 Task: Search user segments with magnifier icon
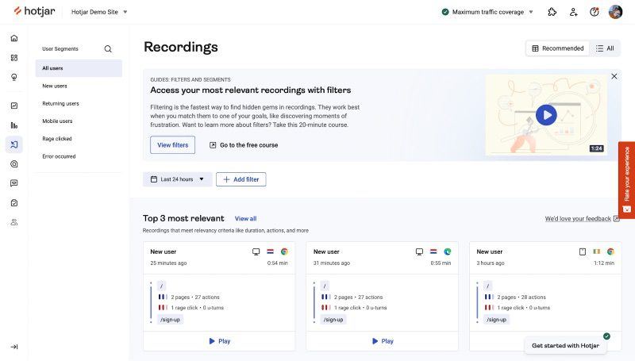pos(108,49)
